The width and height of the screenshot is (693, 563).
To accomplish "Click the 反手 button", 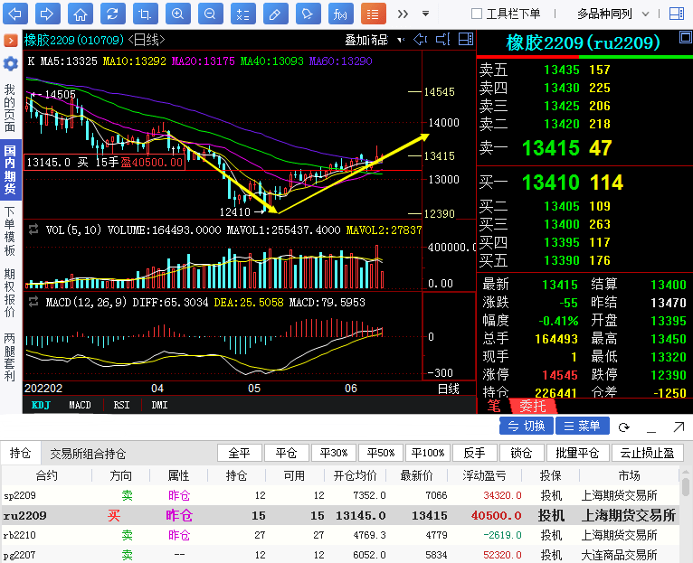I will click(474, 454).
